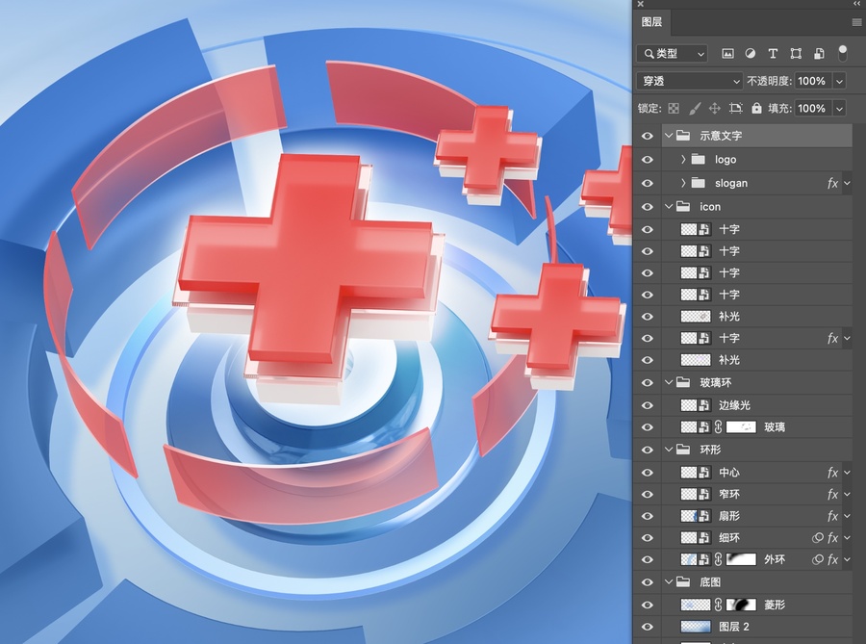866x644 pixels.
Task: Click the fx icon on 窄环 layer
Action: [x=833, y=495]
